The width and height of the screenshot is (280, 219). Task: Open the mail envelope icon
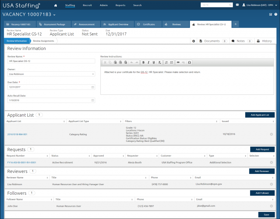pos(237,5)
